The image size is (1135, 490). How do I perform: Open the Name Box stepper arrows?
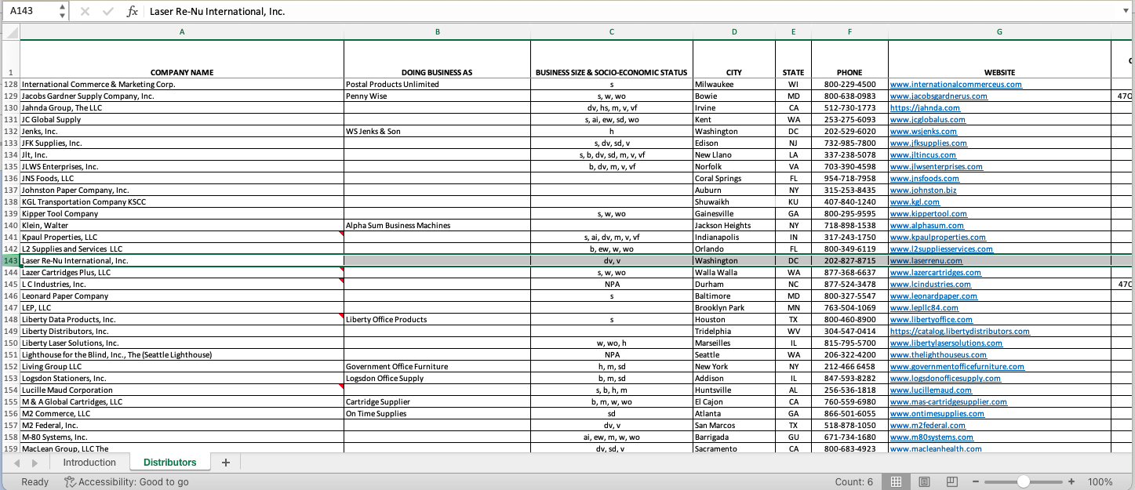pos(63,11)
